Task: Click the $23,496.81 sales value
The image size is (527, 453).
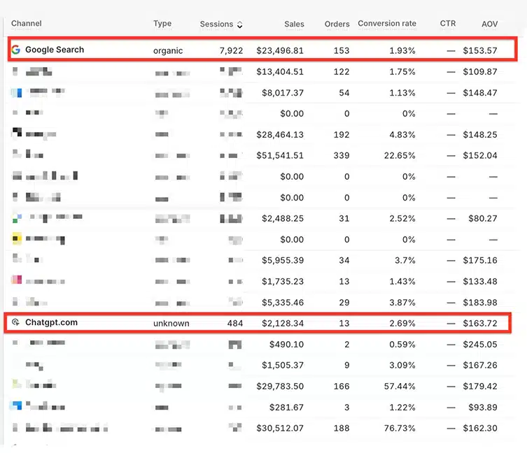Action: click(x=280, y=51)
